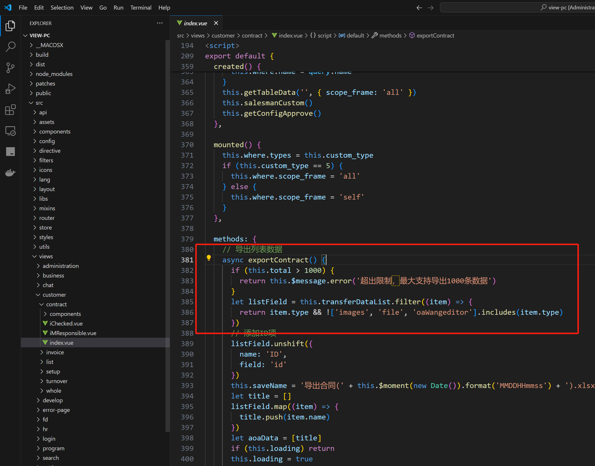Image resolution: width=595 pixels, height=466 pixels.
Task: Open the Search view icon
Action: tap(10, 47)
